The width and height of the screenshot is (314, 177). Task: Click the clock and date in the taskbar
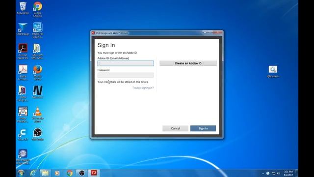tap(288, 173)
